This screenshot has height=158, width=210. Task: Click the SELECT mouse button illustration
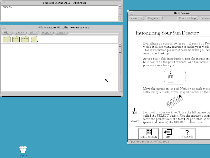pyautogui.click(x=135, y=115)
